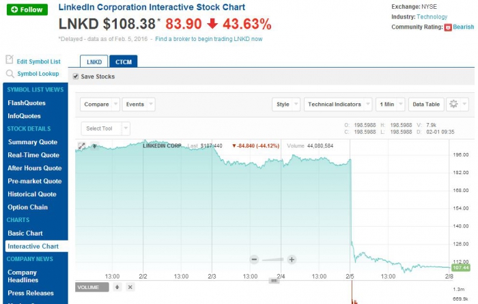478x304 pixels.
Task: Open the Select Tool dropdown
Action: pyautogui.click(x=105, y=128)
